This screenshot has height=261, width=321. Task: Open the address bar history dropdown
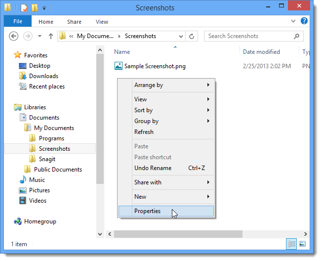(x=181, y=37)
